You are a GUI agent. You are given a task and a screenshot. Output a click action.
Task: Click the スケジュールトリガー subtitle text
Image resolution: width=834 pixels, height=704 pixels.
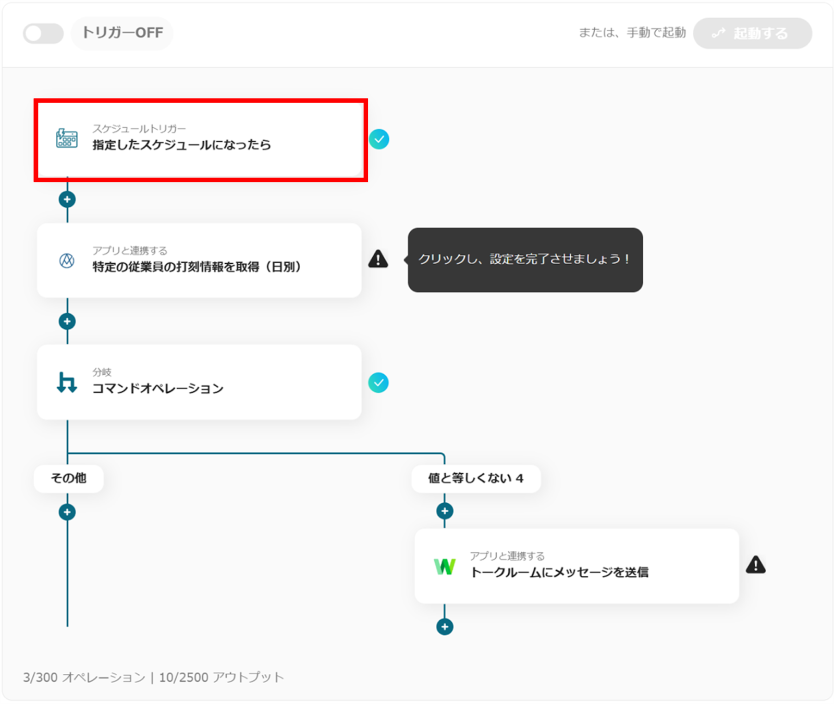tap(139, 129)
